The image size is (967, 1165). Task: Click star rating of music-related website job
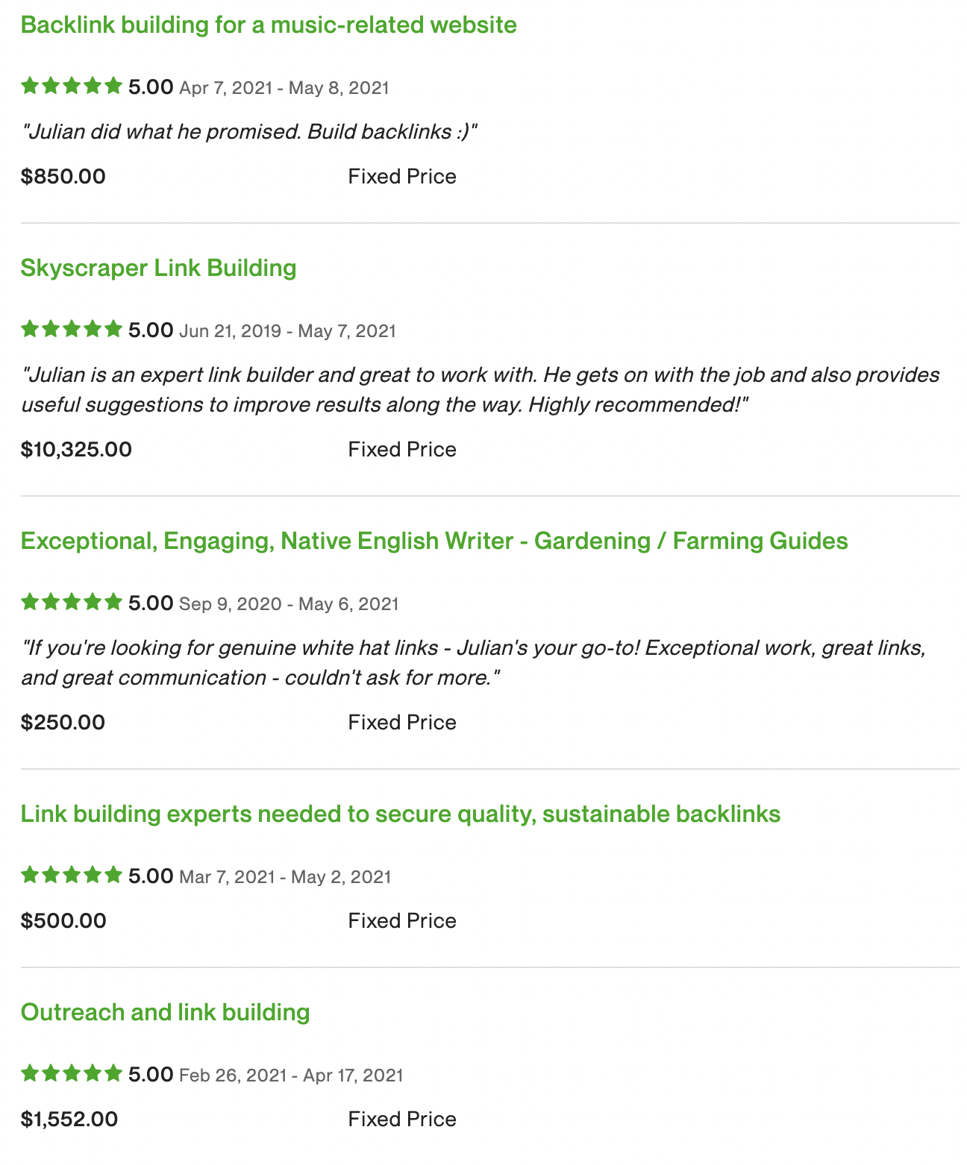tap(72, 87)
